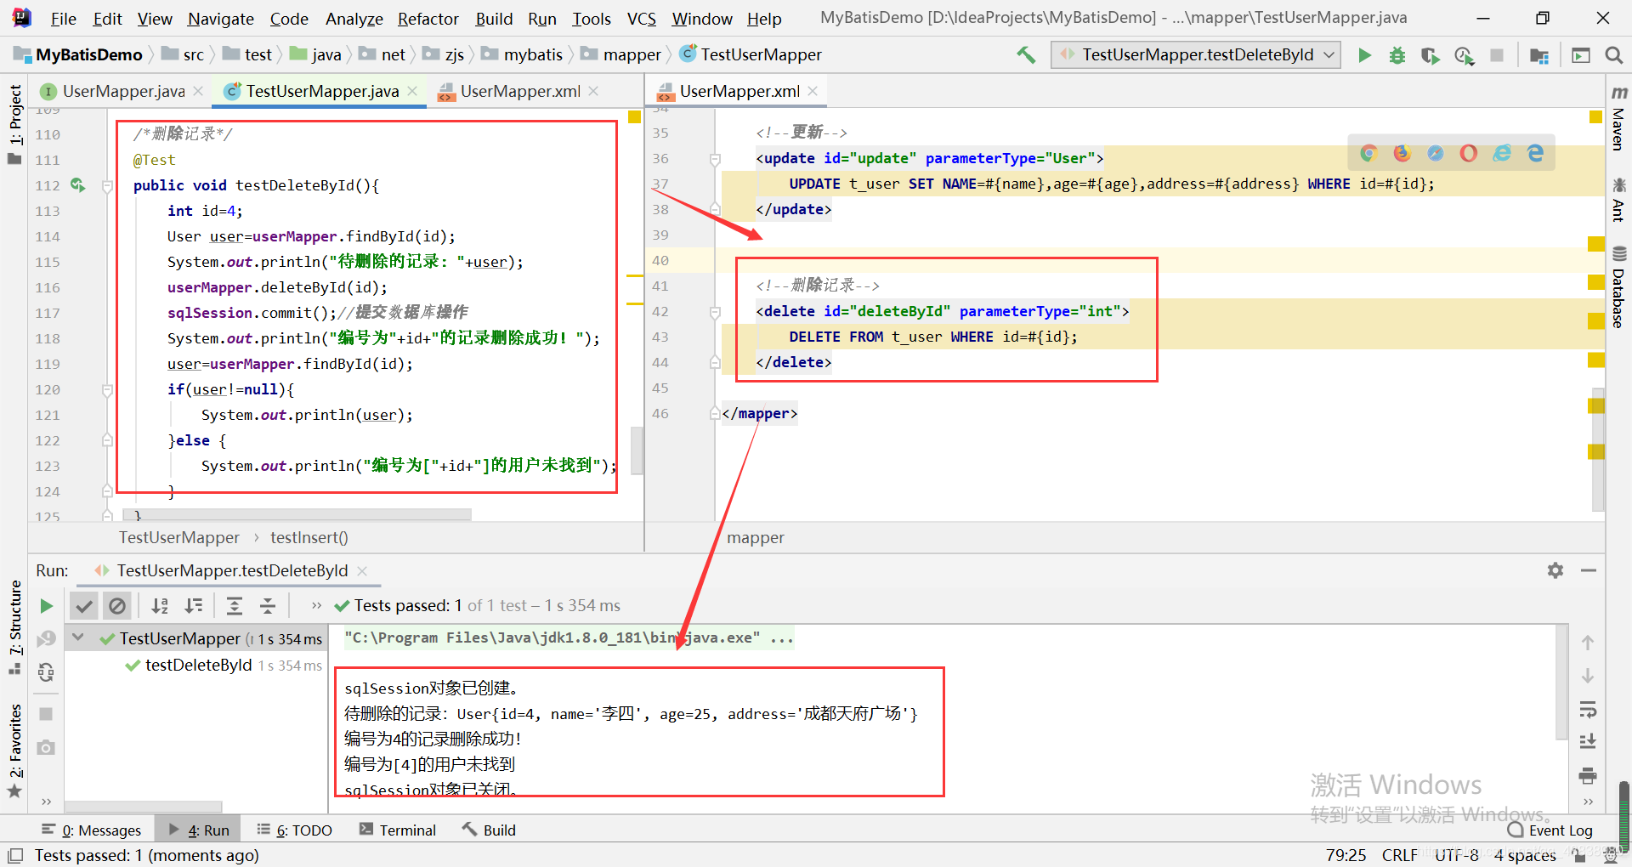Open the profiler run icon
The image size is (1632, 867).
[x=1464, y=55]
